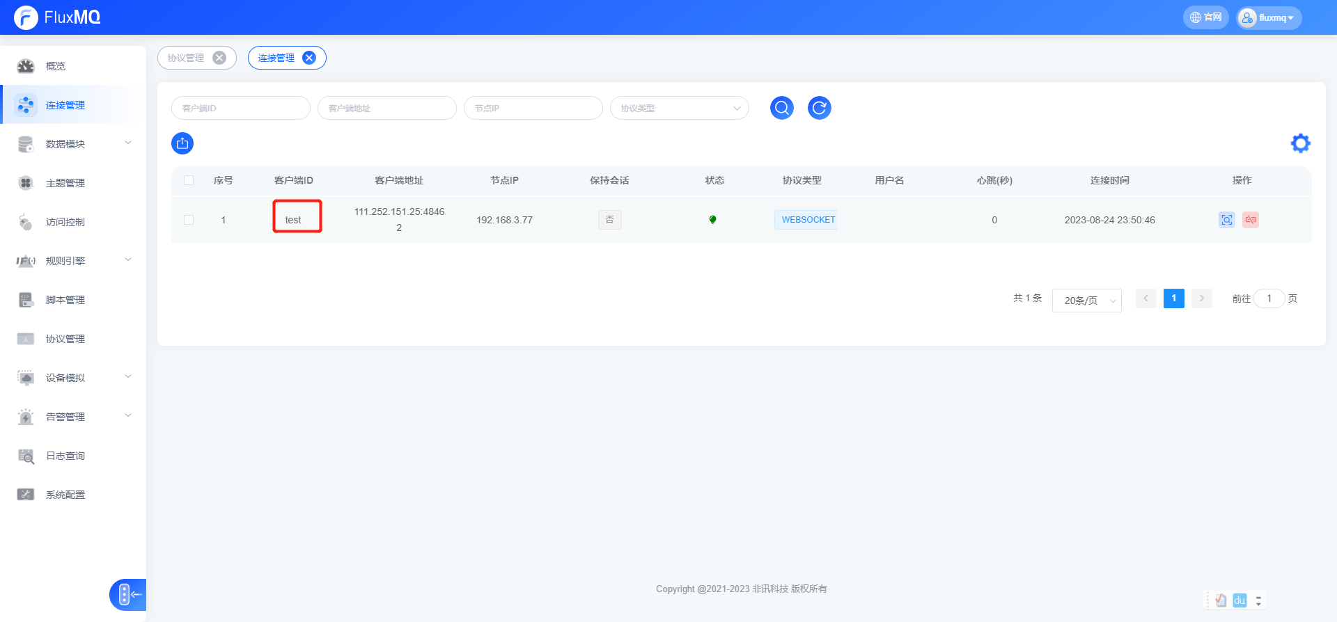Open table column settings gear icon
Viewport: 1337px width, 622px height.
tap(1300, 143)
